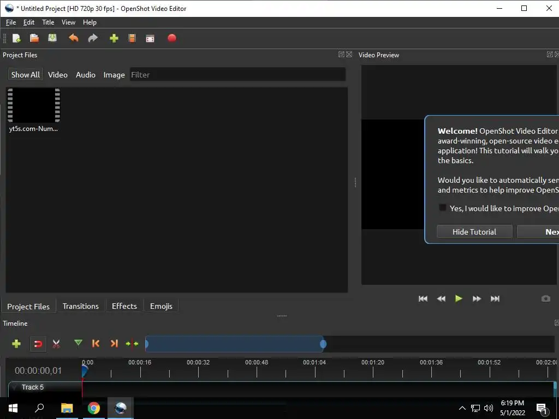Viewport: 559px width, 419px height.
Task: Click the Fullscreen toolbar icon
Action: coord(150,39)
